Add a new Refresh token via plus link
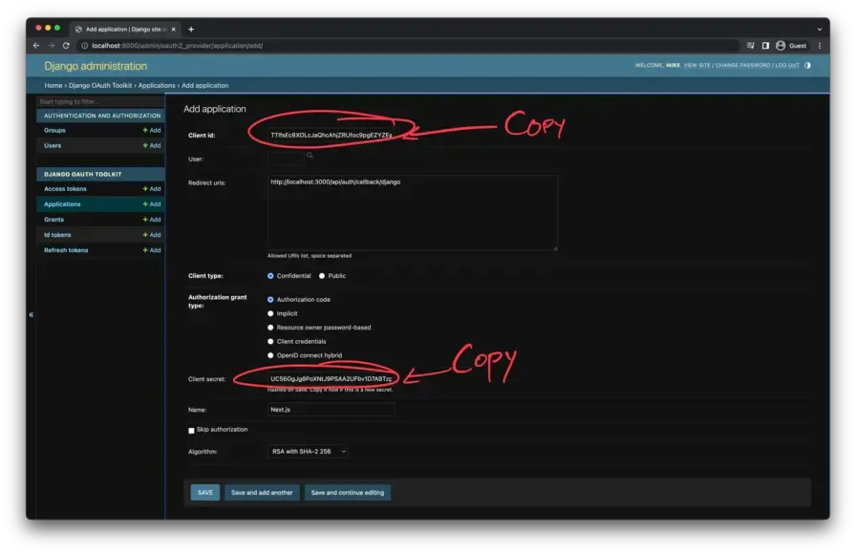 pyautogui.click(x=152, y=250)
